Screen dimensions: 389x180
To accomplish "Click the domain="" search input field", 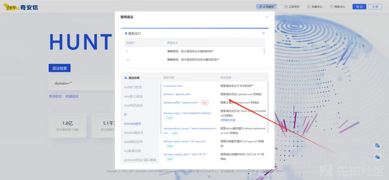I will (x=82, y=83).
